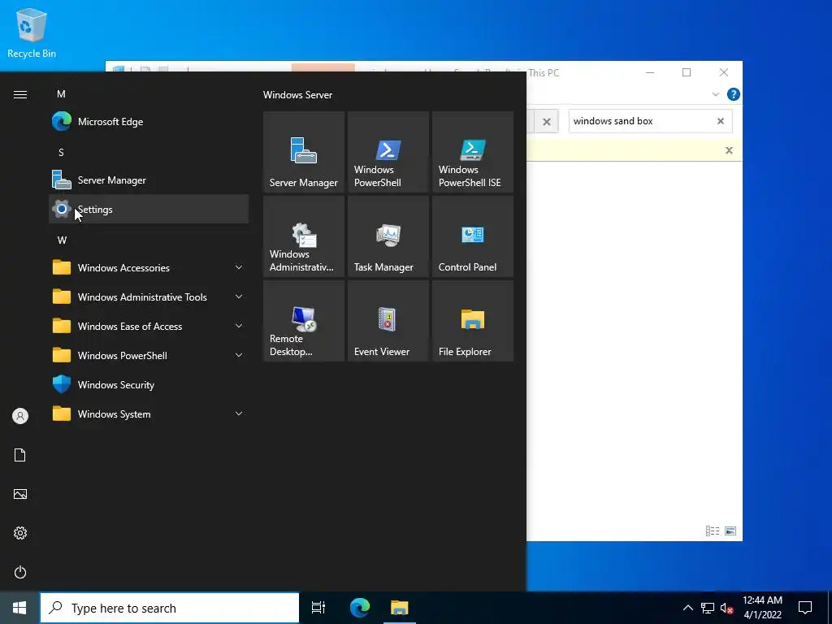
Task: Expand the Windows Ease of Access folder
Action: pos(149,327)
